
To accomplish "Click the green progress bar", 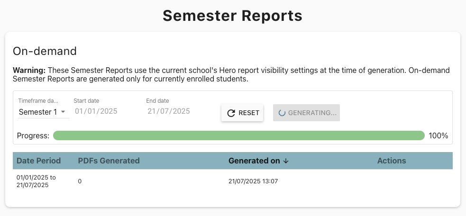I will pyautogui.click(x=238, y=135).
